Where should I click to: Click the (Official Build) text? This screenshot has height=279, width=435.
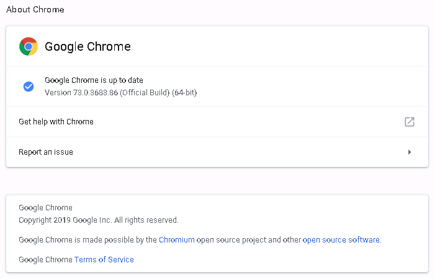click(145, 92)
